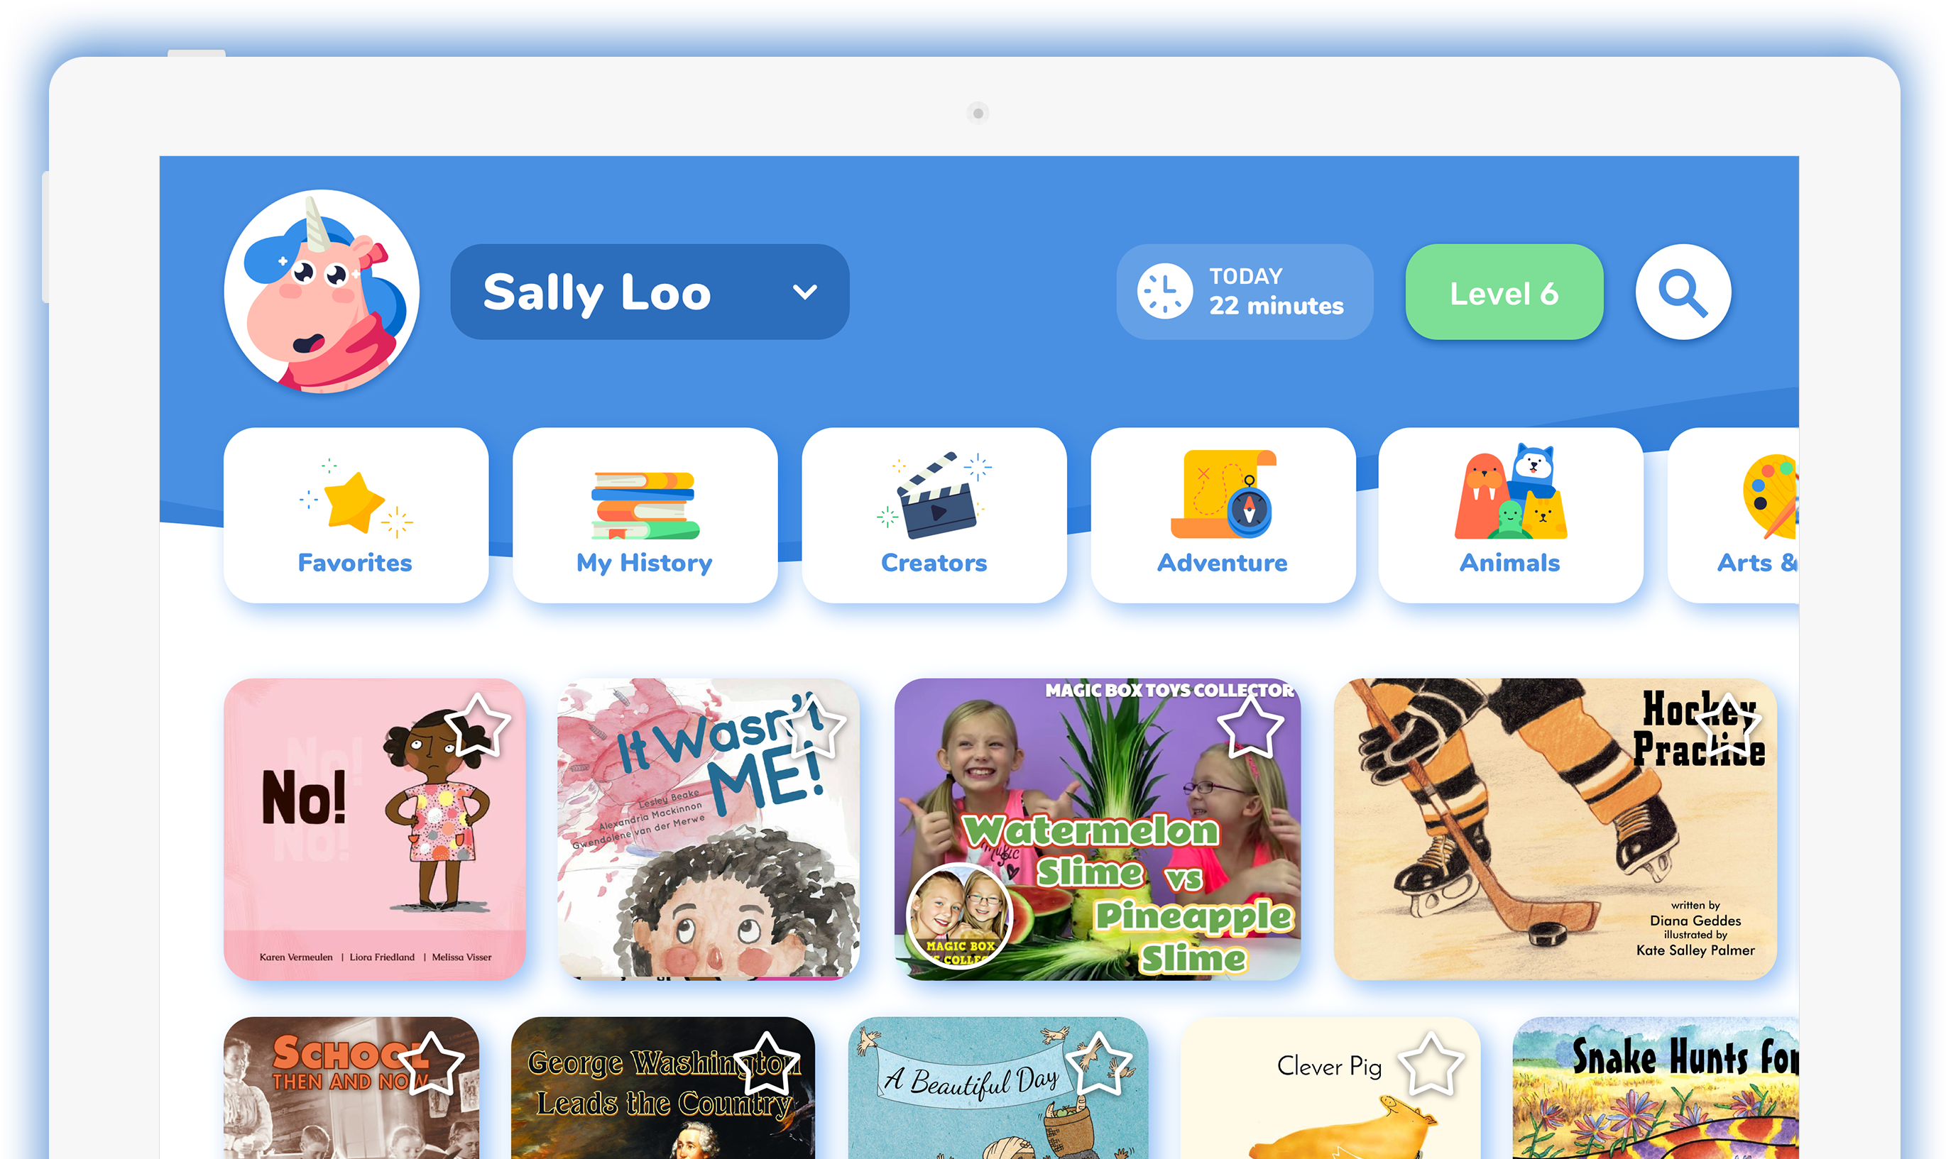The height and width of the screenshot is (1159, 1946).
Task: Open My History books category
Action: [x=645, y=515]
